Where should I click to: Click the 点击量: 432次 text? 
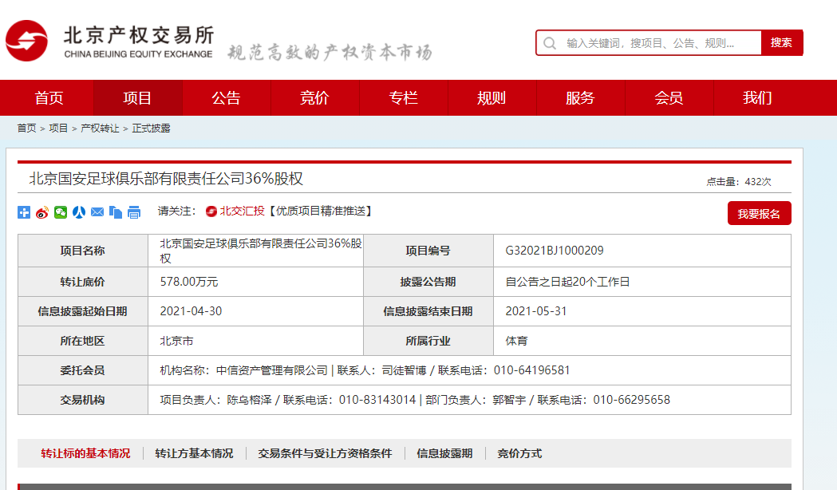pos(739,181)
